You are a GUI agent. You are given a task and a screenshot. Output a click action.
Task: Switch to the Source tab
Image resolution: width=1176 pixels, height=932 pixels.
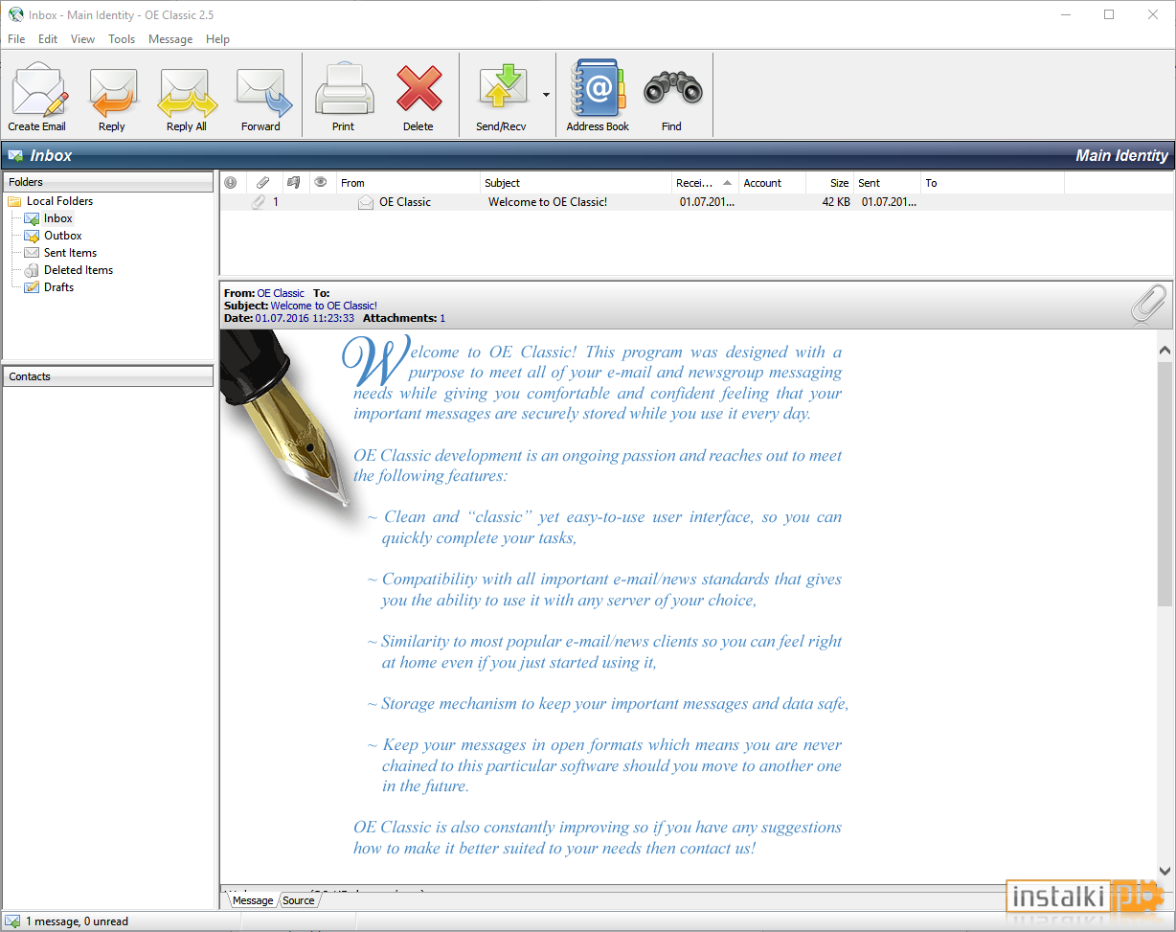click(x=299, y=900)
